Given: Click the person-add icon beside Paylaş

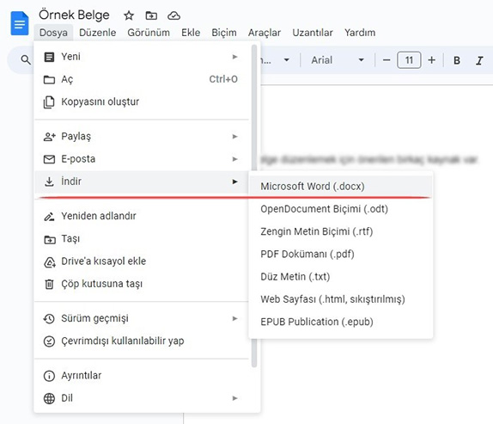Looking at the screenshot, I should [49, 137].
